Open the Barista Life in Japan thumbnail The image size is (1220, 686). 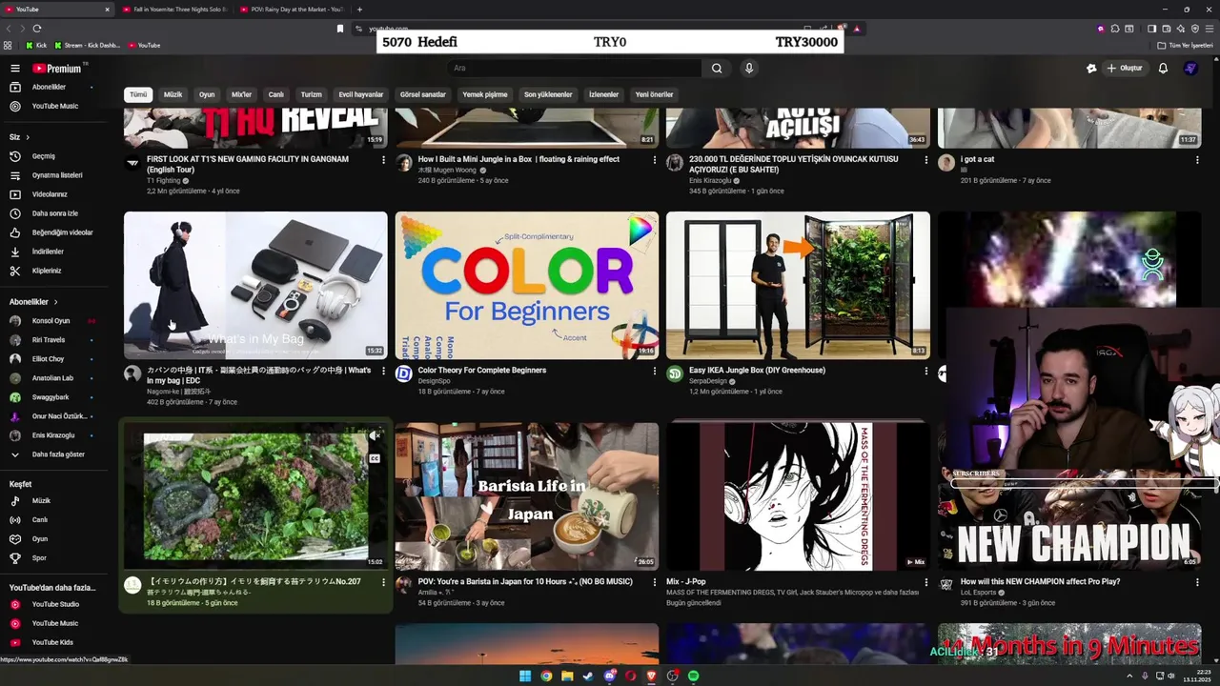click(527, 496)
